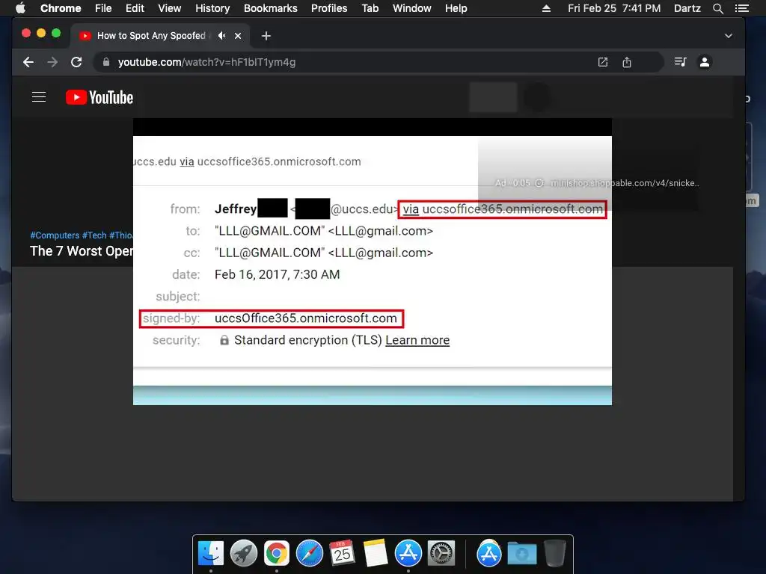Screen dimensions: 766x574
Task: Open Finder from the Dock
Action: (x=210, y=554)
